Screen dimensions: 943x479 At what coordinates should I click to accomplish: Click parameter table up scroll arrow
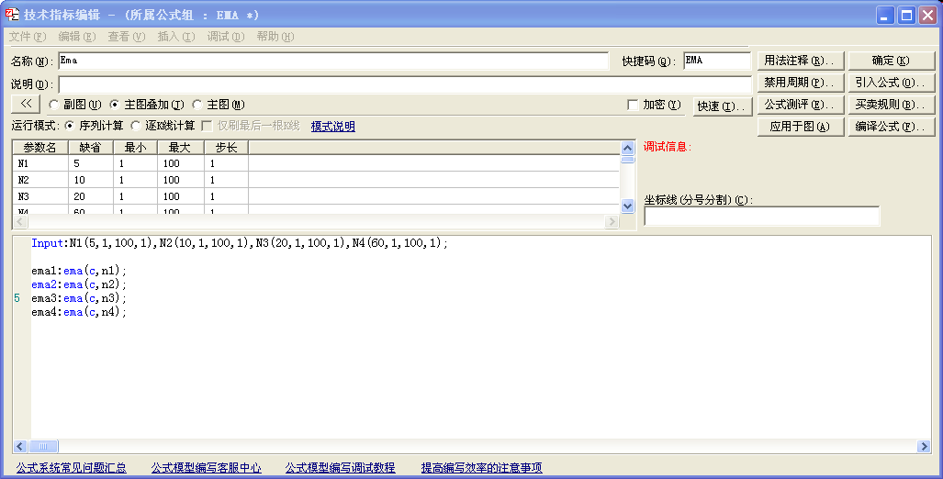[x=627, y=148]
